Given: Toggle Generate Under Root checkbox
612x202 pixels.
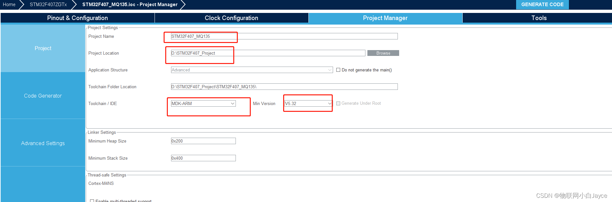Looking at the screenshot, I should pos(338,103).
